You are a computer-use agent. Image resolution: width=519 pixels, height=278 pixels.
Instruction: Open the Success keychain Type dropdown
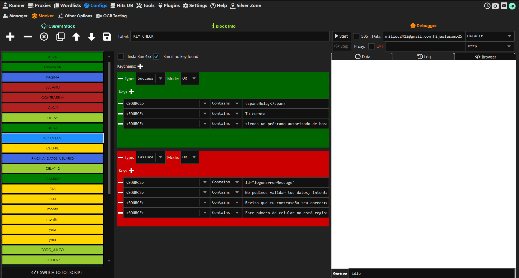tap(151, 79)
